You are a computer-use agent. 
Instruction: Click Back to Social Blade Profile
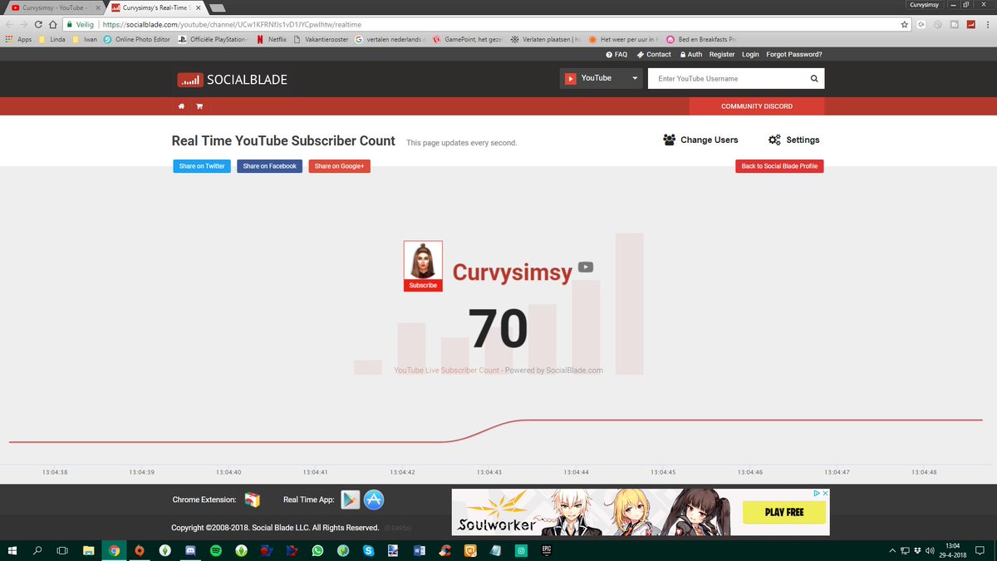tap(779, 166)
